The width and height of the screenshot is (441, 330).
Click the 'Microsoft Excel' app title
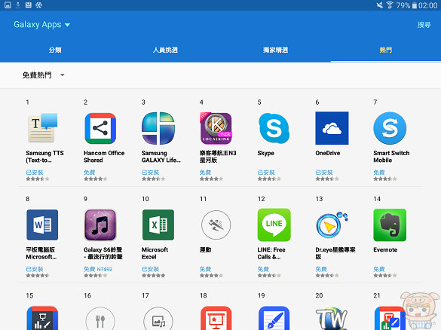point(155,253)
